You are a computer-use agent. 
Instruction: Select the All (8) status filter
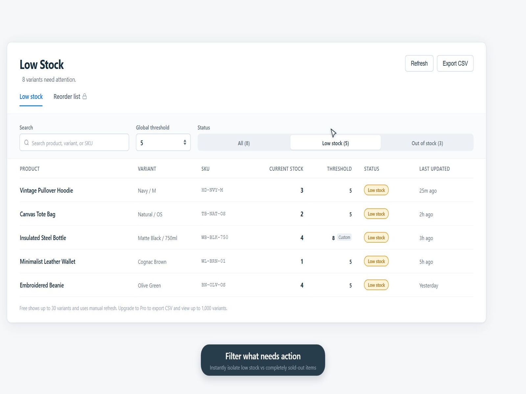(244, 143)
